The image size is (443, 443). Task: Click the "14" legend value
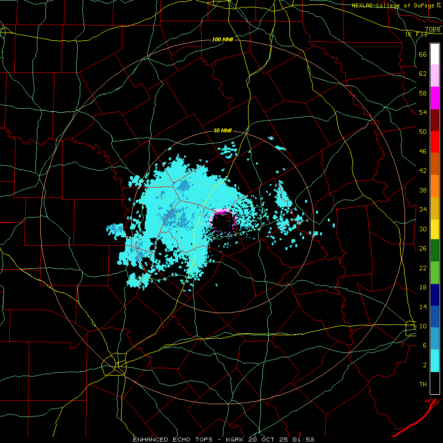(x=423, y=307)
